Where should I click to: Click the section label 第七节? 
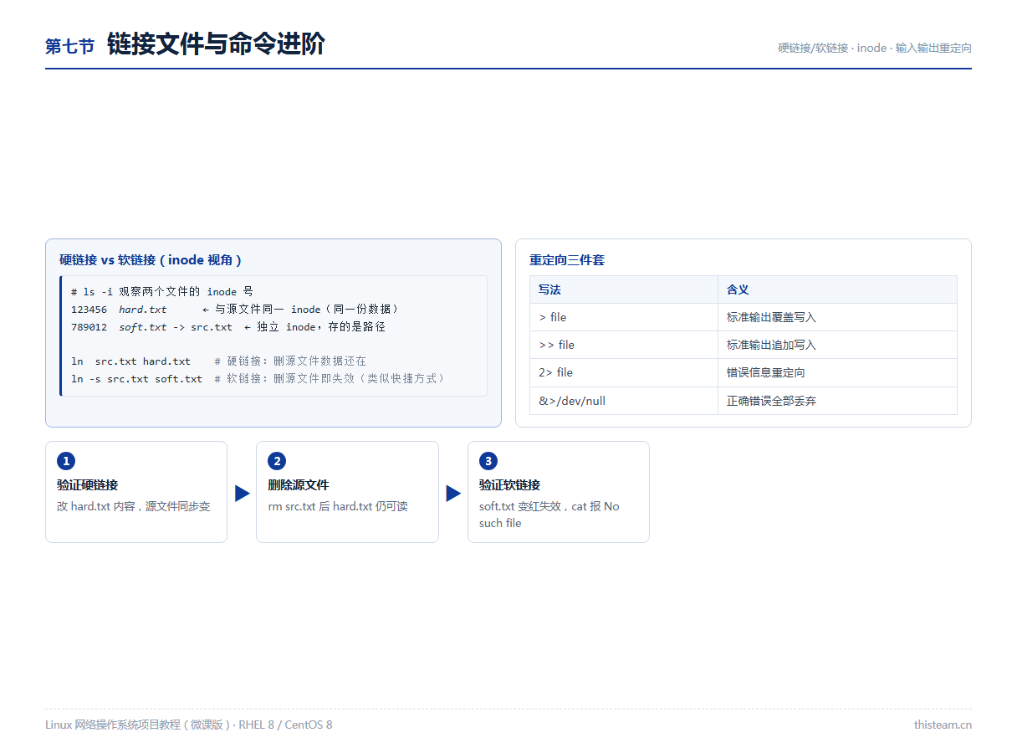click(x=69, y=47)
